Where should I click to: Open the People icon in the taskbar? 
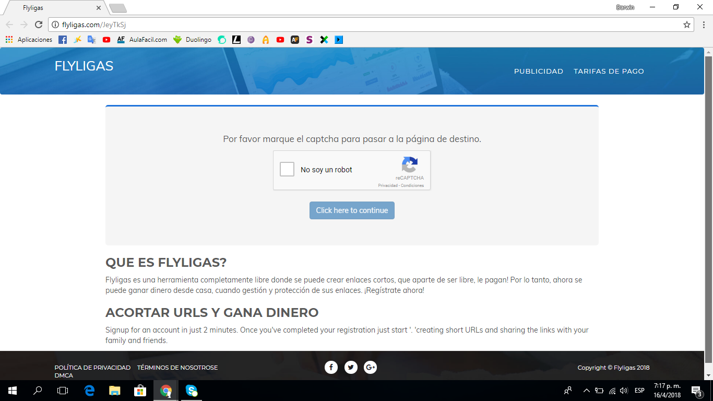tap(568, 391)
